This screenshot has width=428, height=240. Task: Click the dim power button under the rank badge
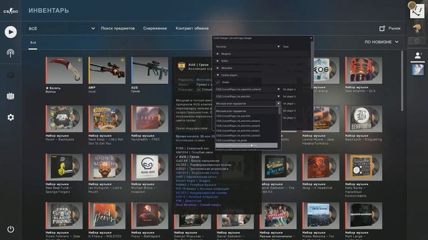tap(417, 41)
